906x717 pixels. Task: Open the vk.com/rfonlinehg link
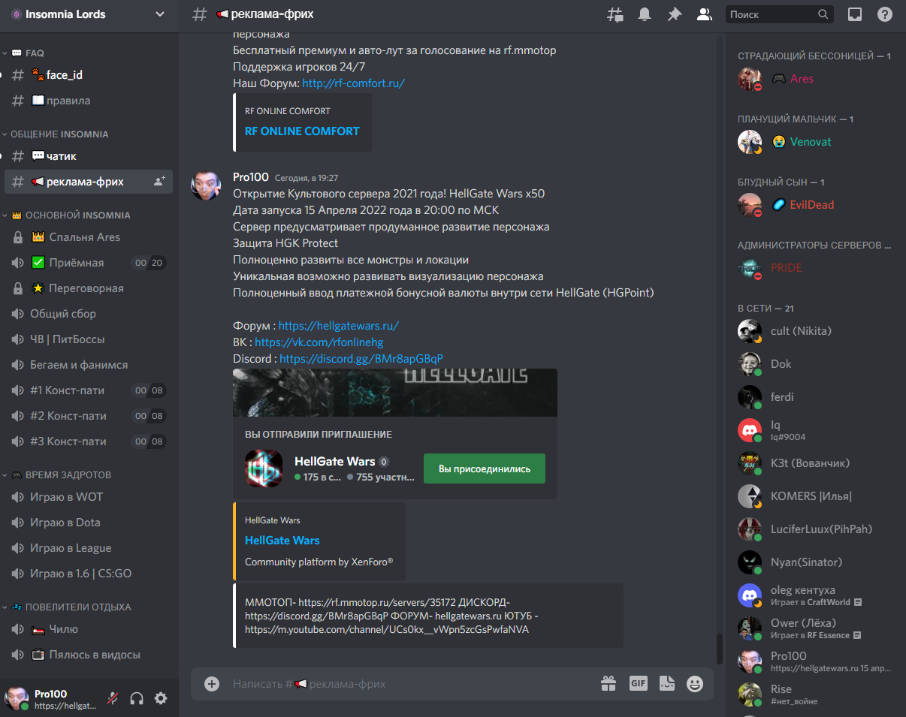[319, 342]
